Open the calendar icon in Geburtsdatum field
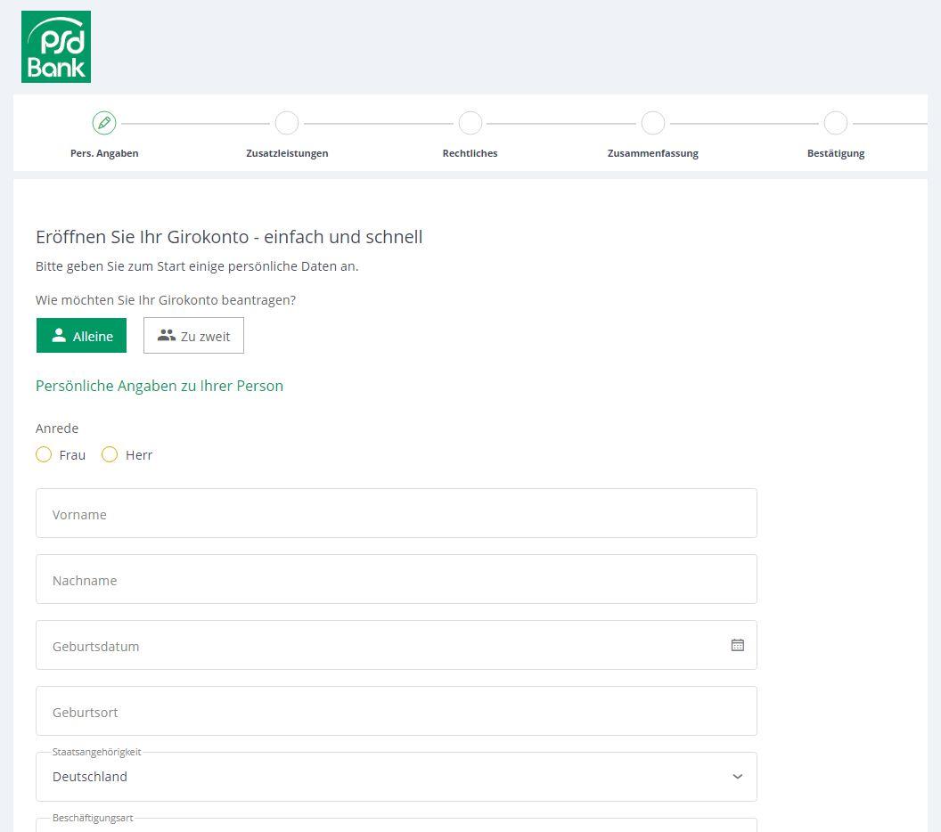The width and height of the screenshot is (941, 832). pyautogui.click(x=738, y=645)
